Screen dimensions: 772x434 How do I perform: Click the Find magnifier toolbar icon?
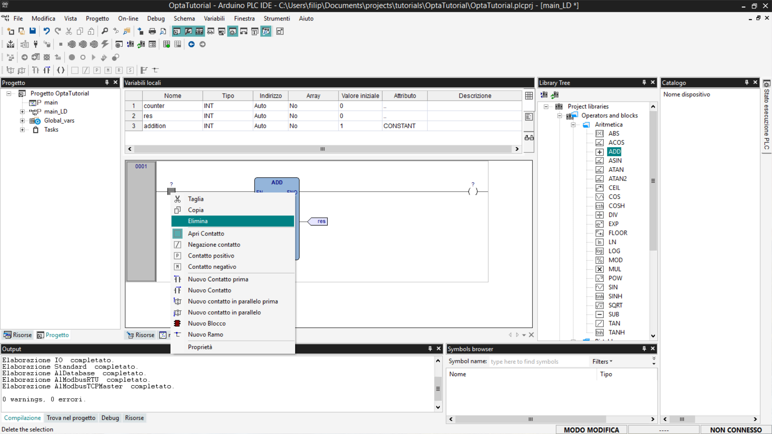click(x=105, y=31)
